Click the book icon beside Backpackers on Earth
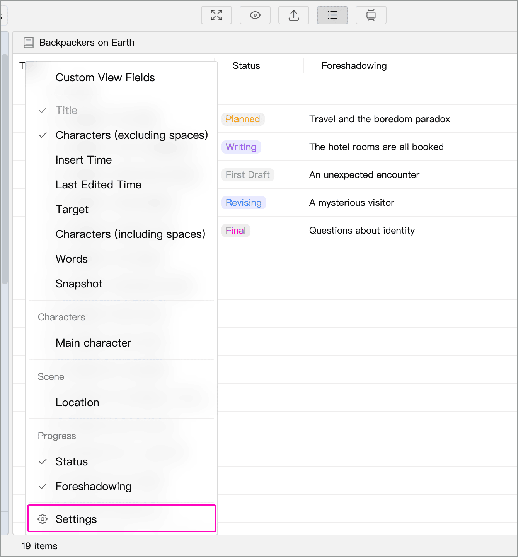The width and height of the screenshot is (518, 557). click(x=29, y=43)
